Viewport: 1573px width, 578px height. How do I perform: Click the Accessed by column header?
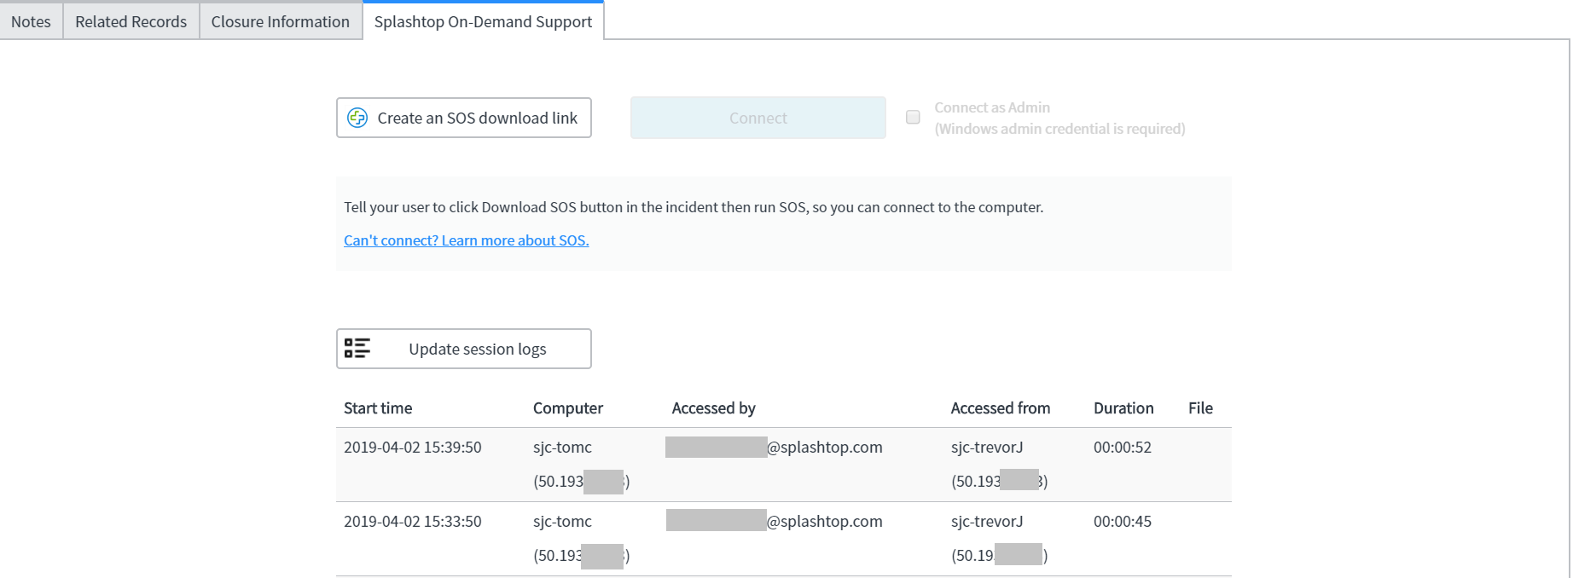(x=714, y=408)
